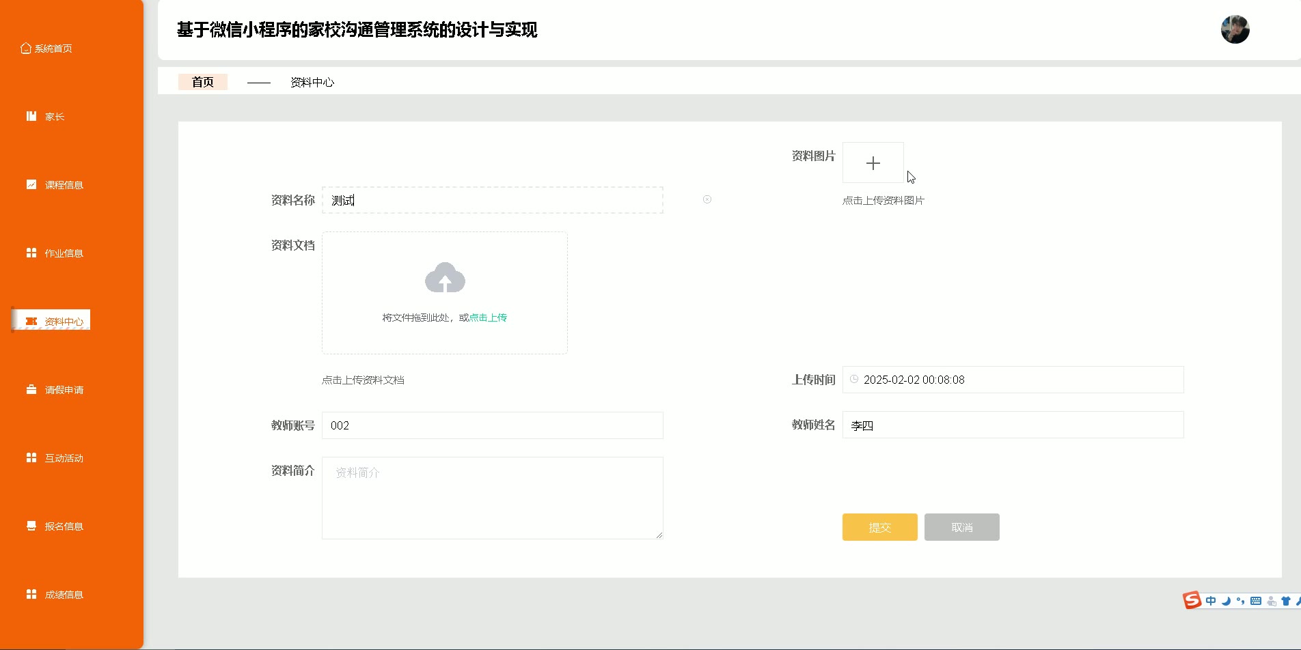Click the clock icon in 上传时间 field
The image size is (1301, 650).
tap(854, 380)
